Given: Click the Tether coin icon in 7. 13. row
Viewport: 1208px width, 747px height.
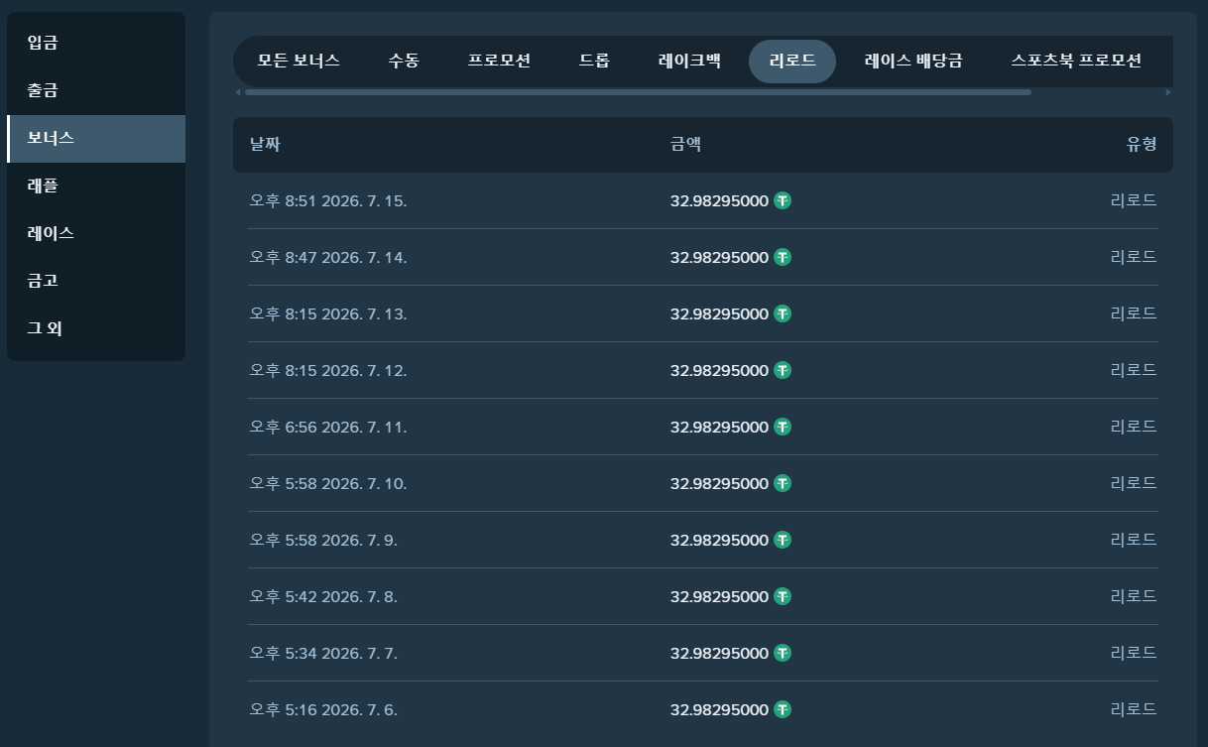Looking at the screenshot, I should pos(783,313).
